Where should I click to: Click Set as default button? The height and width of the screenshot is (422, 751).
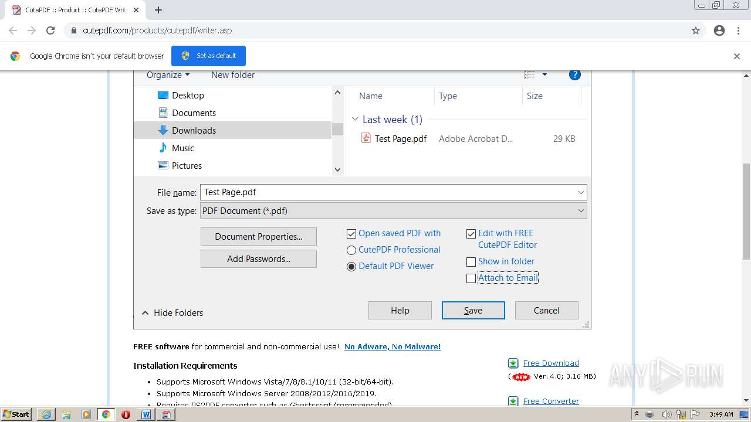click(209, 56)
